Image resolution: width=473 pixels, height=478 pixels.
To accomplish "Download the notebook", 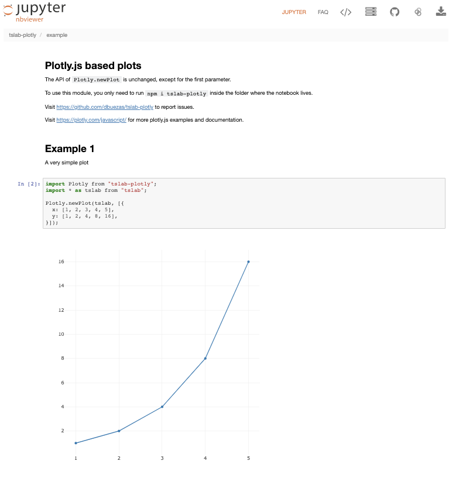I will [441, 11].
